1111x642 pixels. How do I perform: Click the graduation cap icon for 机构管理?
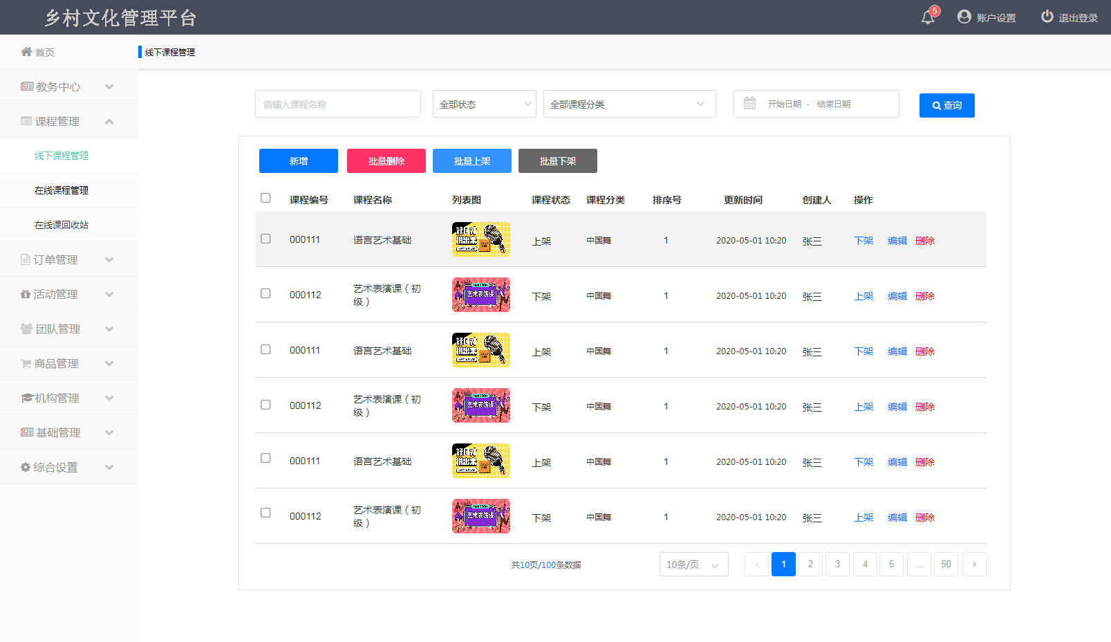(x=27, y=398)
